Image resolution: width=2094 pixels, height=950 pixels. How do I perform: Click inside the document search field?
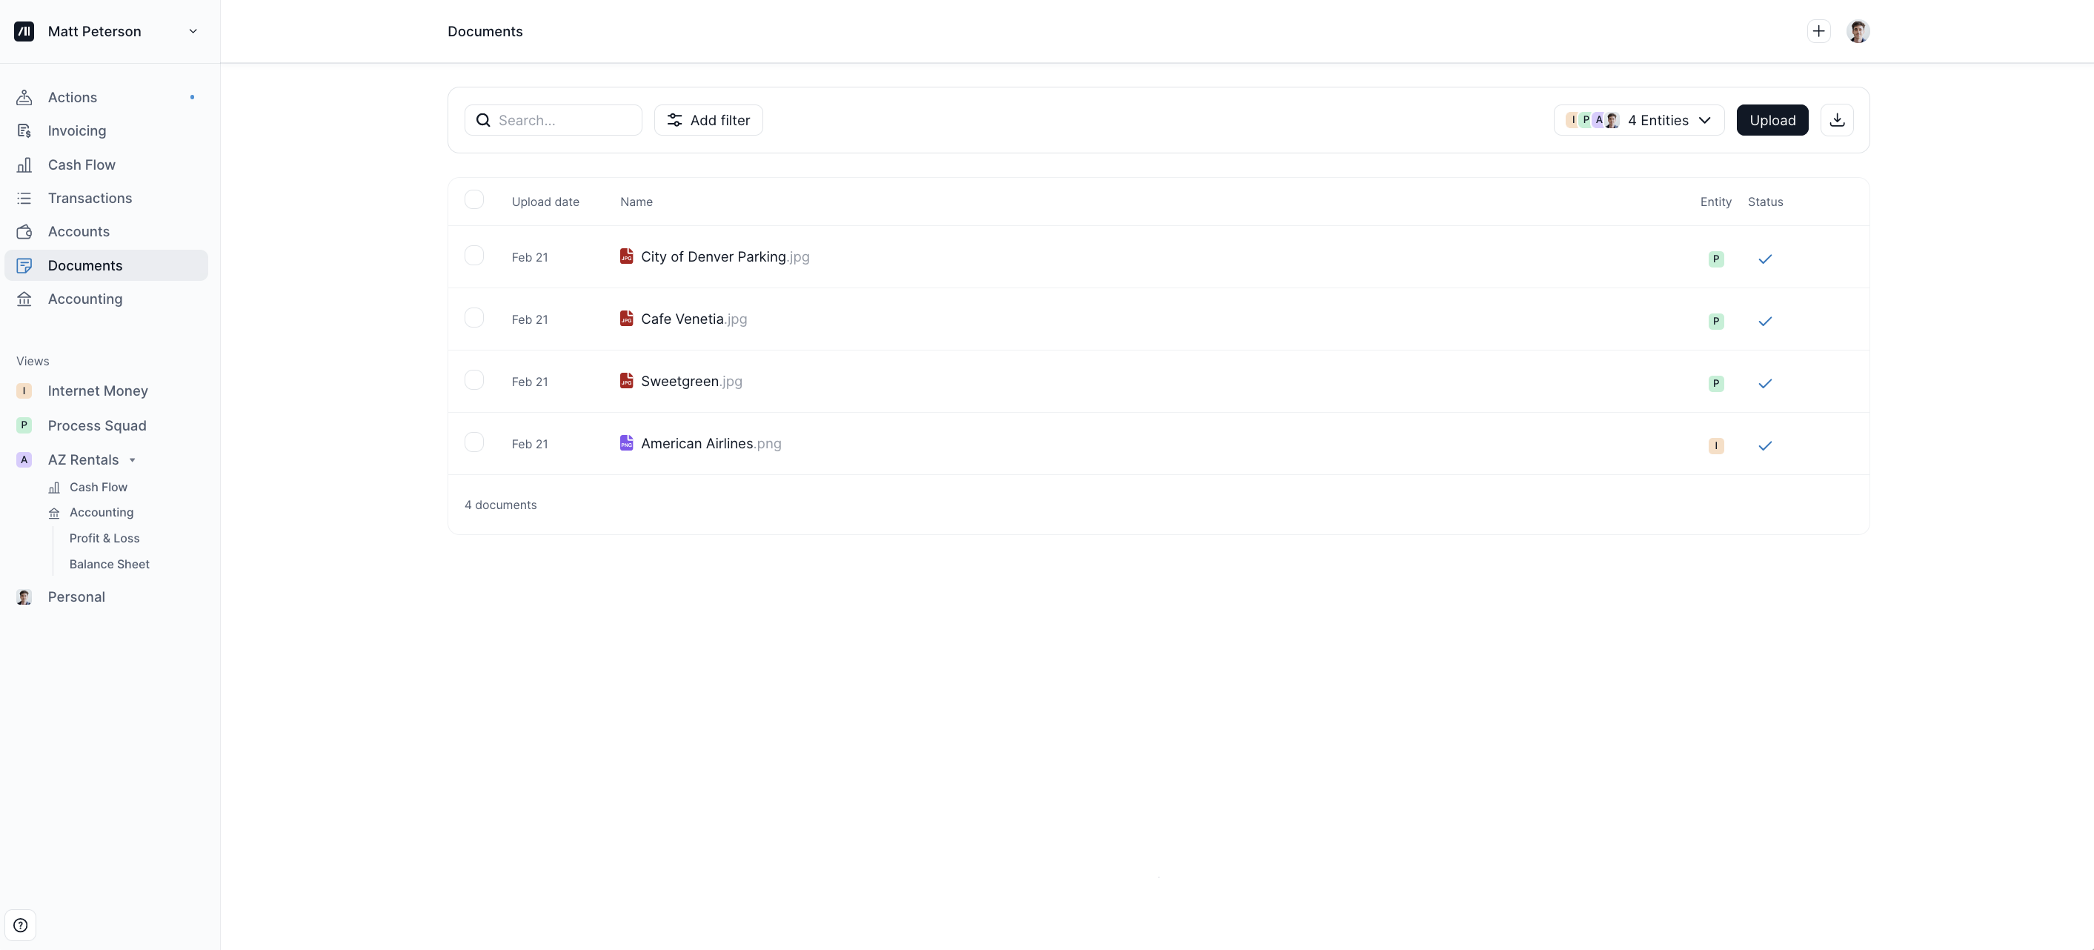554,119
